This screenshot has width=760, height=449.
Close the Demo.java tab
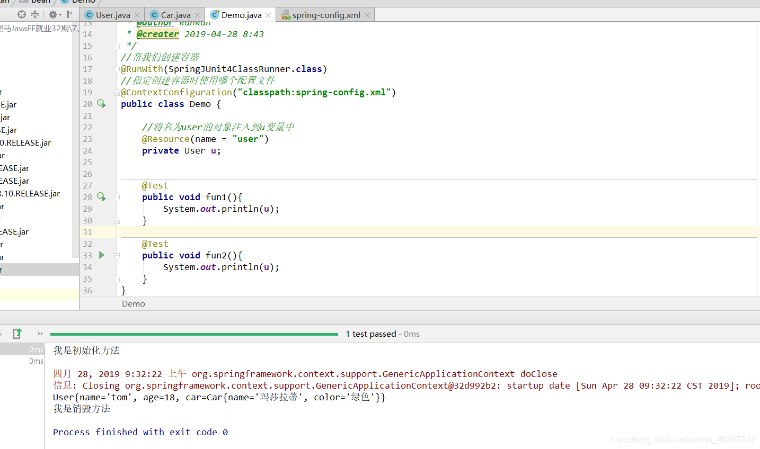269,15
